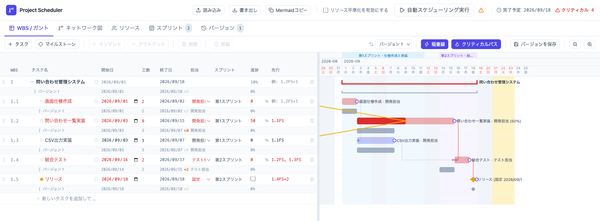Open sprint selector for 結合テスト row
The width and height of the screenshot is (600, 221).
(229, 160)
